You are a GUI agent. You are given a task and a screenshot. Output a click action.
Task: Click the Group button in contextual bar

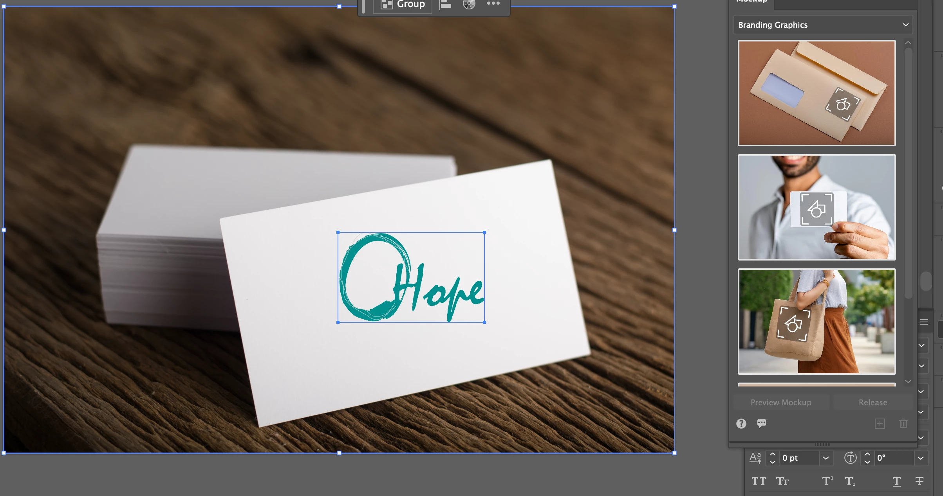pyautogui.click(x=403, y=5)
